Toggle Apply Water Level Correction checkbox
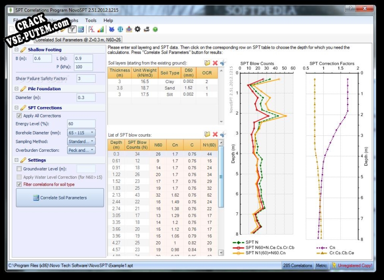 [x=19, y=177]
